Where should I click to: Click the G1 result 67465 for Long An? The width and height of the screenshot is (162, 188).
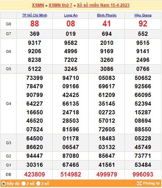coord(71,165)
